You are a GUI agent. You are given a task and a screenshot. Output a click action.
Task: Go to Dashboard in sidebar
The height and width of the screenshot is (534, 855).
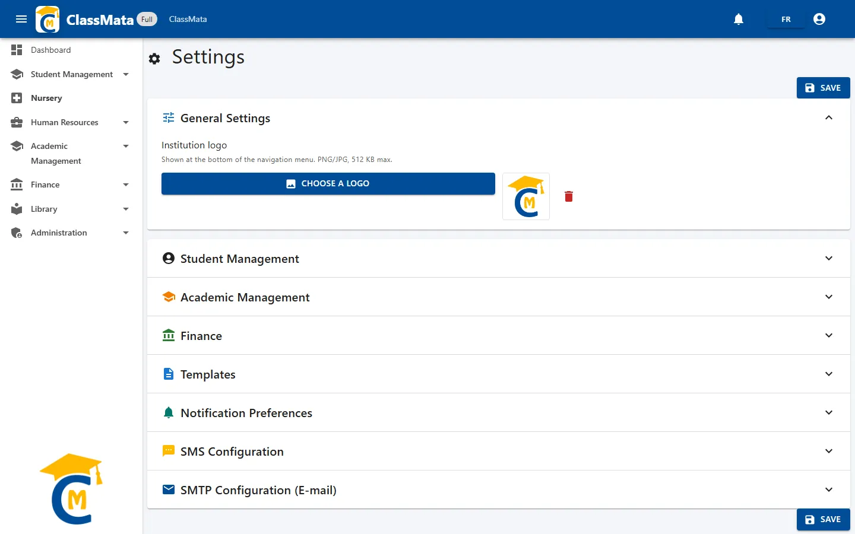point(71,50)
